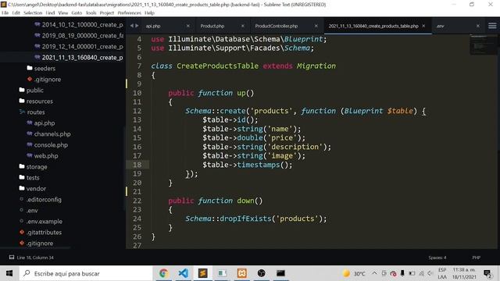Open XAMPP from the taskbar
This screenshot has height=281, width=500.
tap(241, 273)
